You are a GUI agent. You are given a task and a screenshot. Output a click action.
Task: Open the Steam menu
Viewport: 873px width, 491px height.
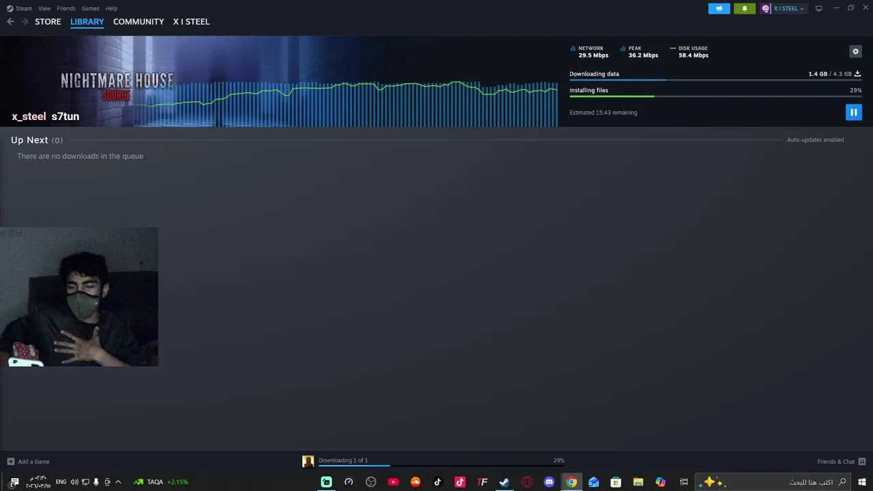pyautogui.click(x=20, y=8)
